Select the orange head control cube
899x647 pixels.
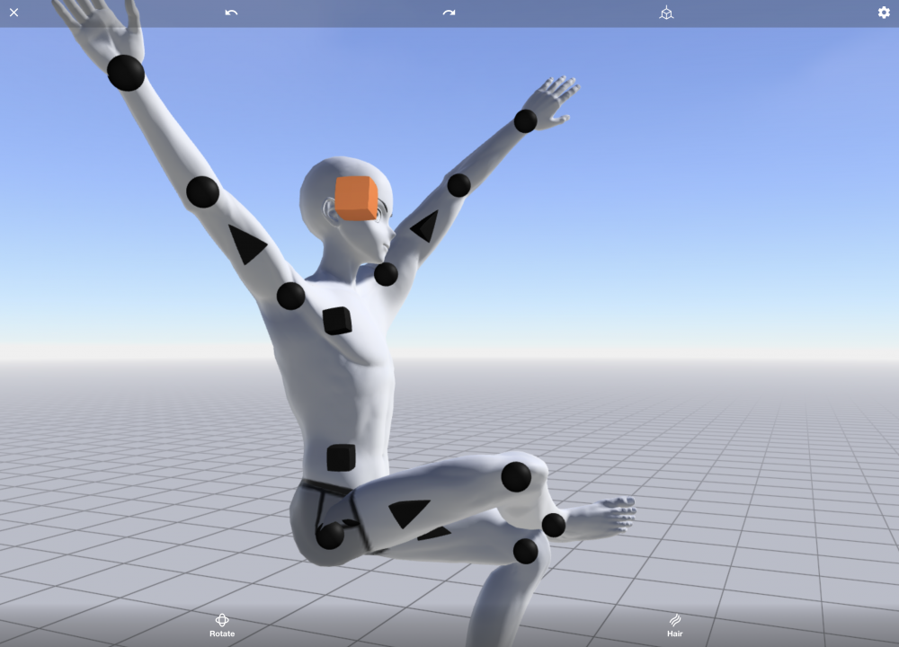coord(357,198)
